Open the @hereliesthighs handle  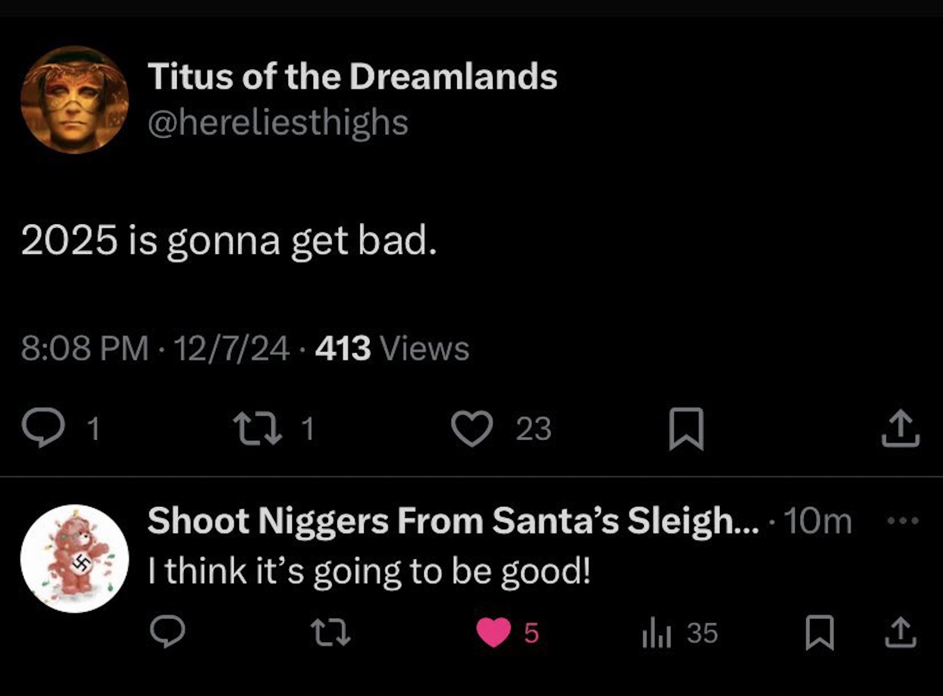click(x=278, y=122)
